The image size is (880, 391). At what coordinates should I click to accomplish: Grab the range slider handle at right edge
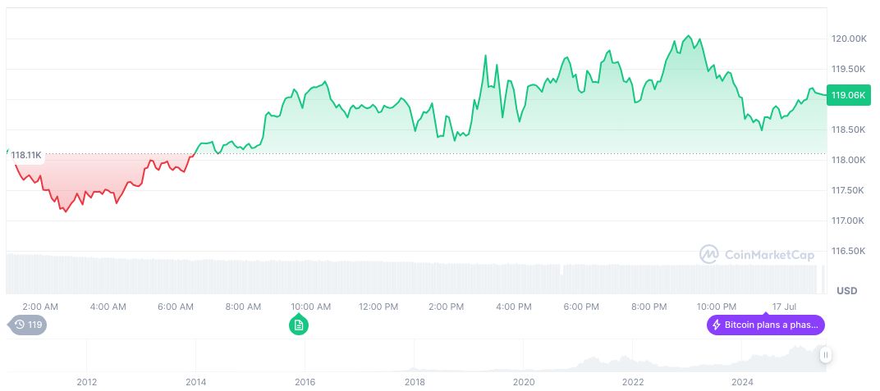coord(826,355)
